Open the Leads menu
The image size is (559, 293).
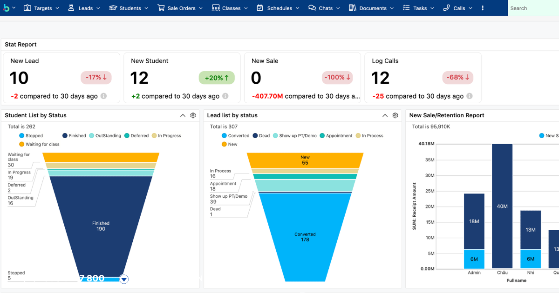84,8
